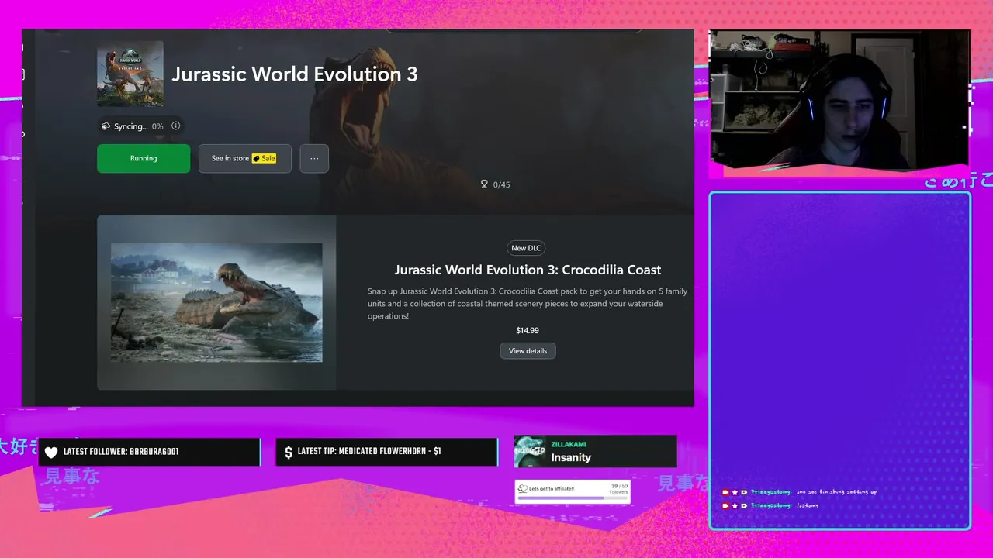The width and height of the screenshot is (993, 558).
Task: Click the Jurassic World Evolution 3 cover art
Action: click(130, 74)
